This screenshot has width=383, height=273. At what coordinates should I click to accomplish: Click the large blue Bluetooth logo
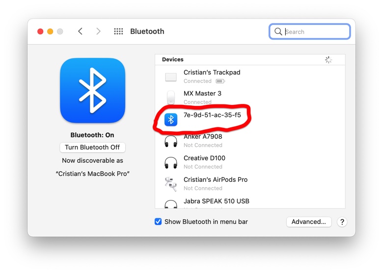(x=93, y=91)
